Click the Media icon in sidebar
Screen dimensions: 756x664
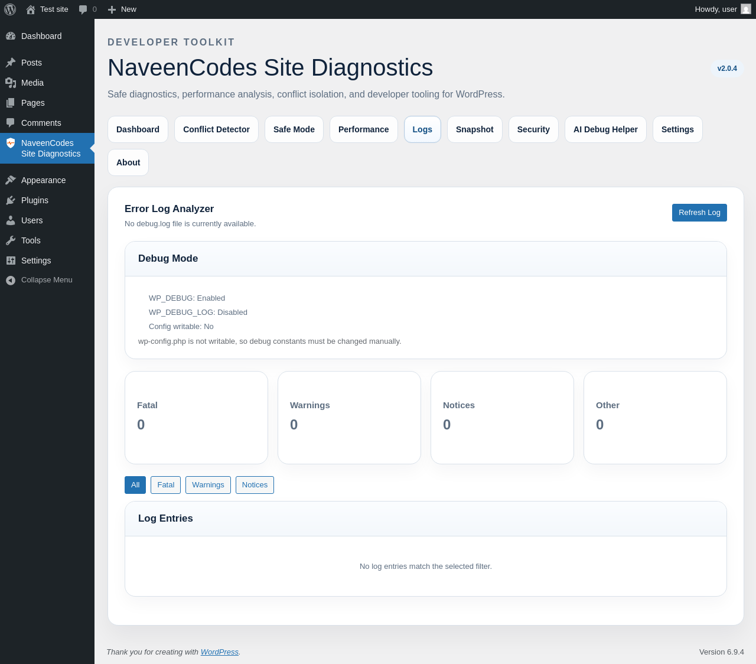click(11, 83)
